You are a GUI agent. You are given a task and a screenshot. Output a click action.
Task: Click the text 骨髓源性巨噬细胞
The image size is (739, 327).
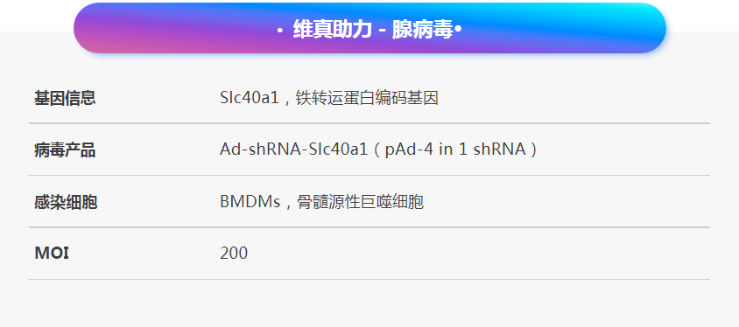(361, 202)
